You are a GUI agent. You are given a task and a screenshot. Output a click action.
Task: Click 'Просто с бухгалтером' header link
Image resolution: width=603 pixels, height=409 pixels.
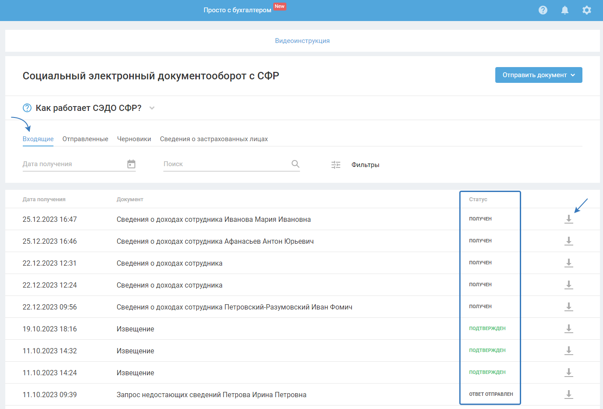(x=237, y=10)
